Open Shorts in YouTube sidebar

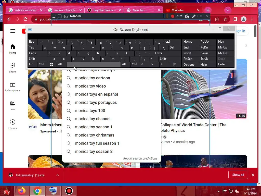[x=13, y=68]
